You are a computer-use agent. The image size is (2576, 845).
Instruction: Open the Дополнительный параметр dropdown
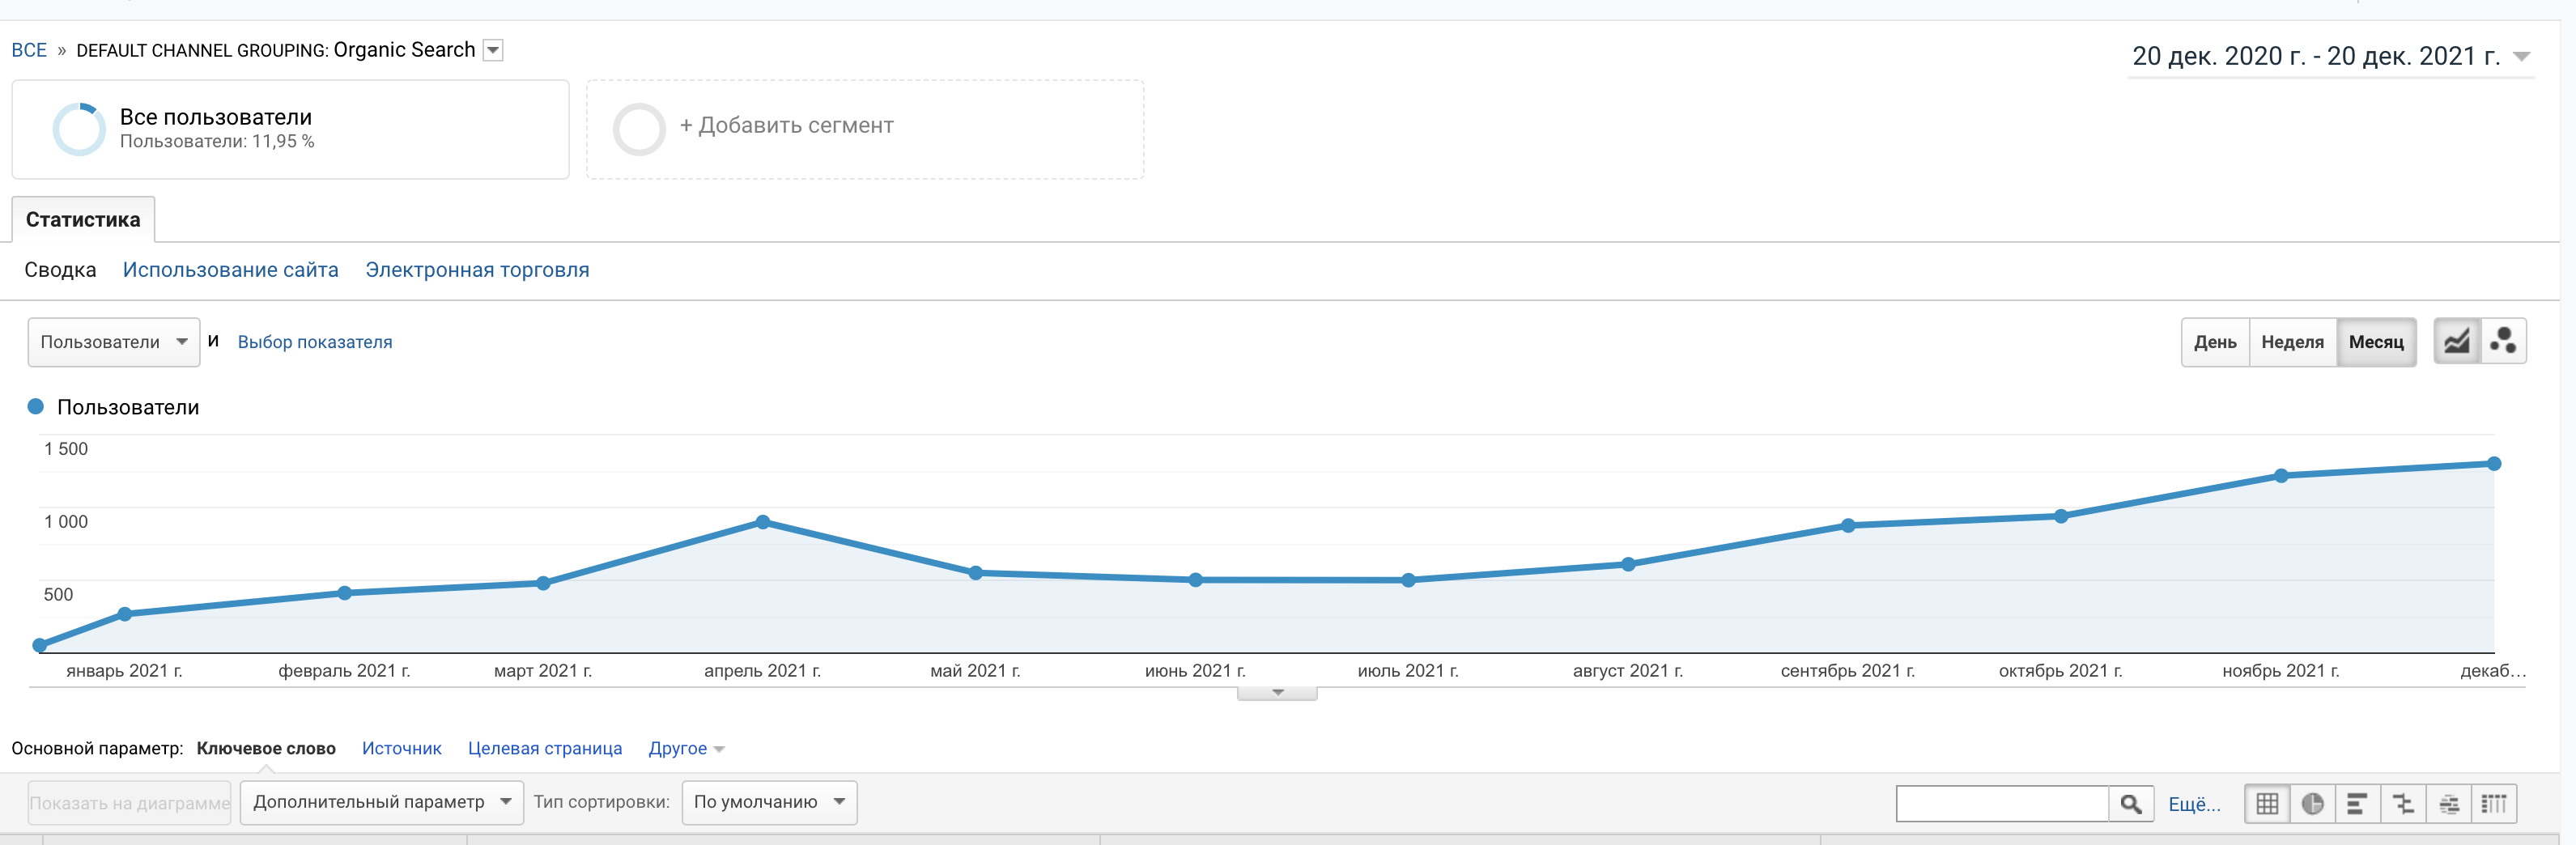tap(382, 802)
